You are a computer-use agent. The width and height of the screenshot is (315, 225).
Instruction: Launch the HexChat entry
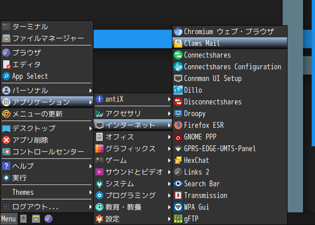(229, 160)
